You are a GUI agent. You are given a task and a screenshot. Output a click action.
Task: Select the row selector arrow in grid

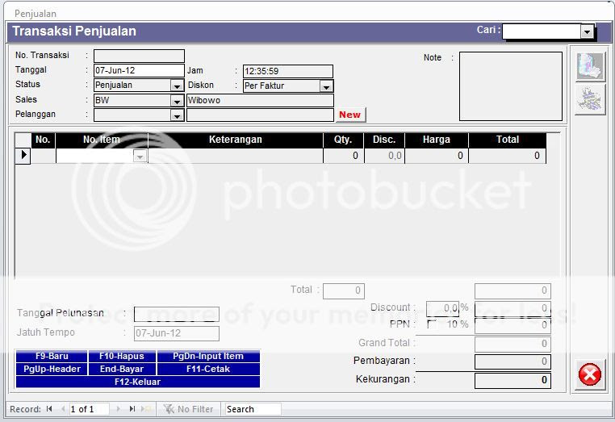point(23,155)
